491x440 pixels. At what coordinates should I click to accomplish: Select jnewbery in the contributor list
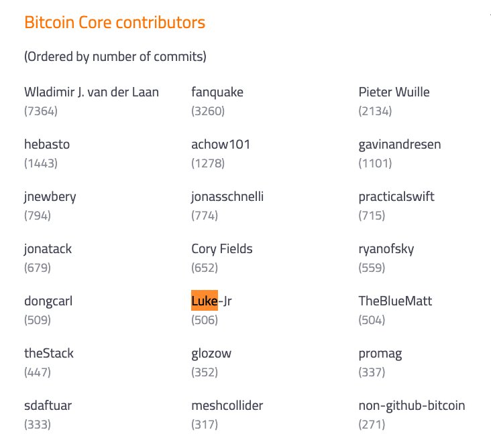coord(50,197)
